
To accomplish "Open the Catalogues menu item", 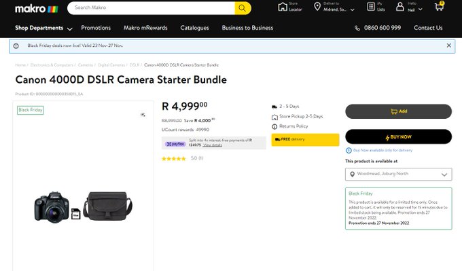I will coord(194,28).
